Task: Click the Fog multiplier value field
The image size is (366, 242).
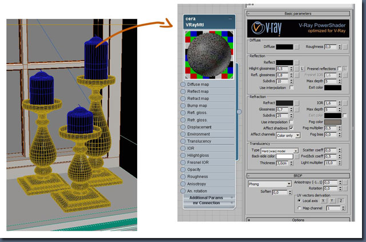Action: point(331,128)
